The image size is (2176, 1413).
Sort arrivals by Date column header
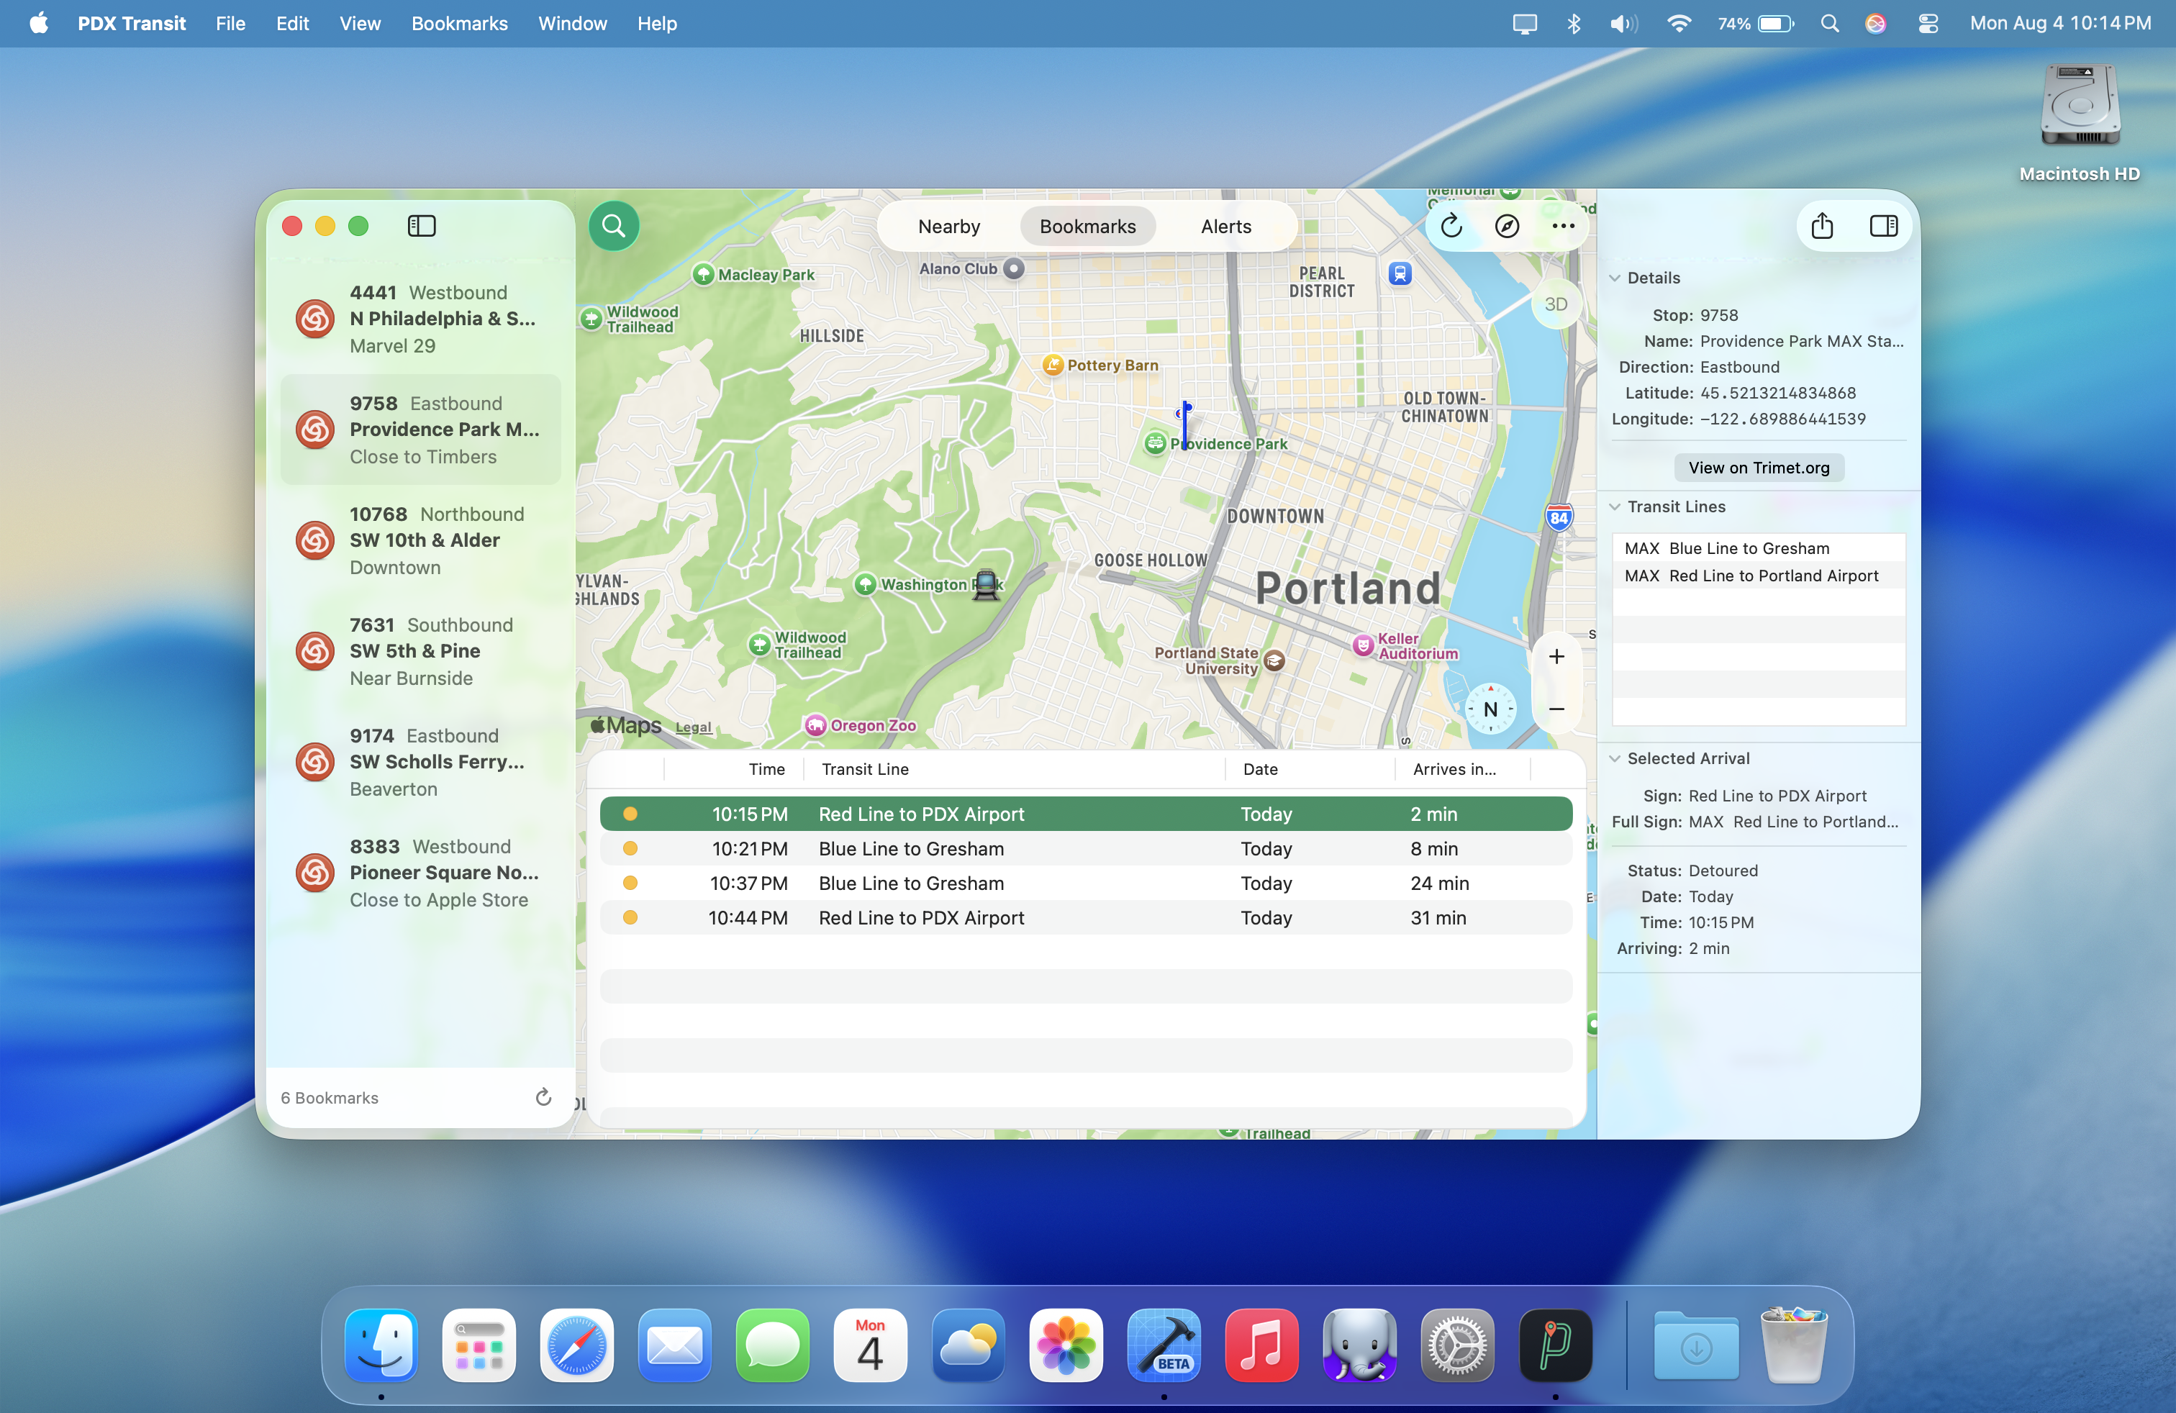[1310, 768]
